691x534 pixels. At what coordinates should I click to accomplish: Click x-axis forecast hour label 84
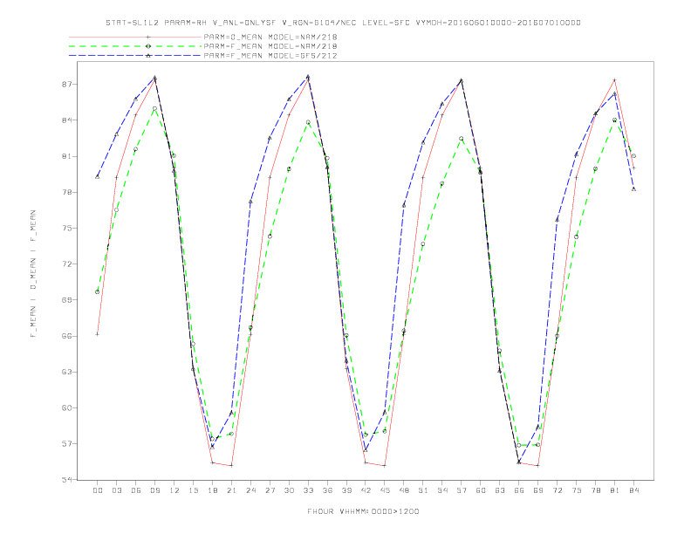pos(634,490)
